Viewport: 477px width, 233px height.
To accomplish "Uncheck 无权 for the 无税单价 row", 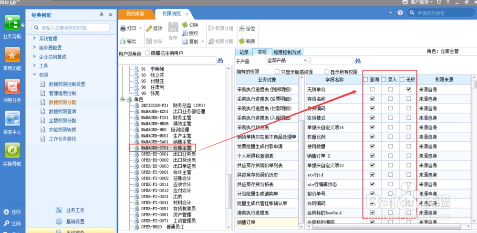I will [409, 90].
